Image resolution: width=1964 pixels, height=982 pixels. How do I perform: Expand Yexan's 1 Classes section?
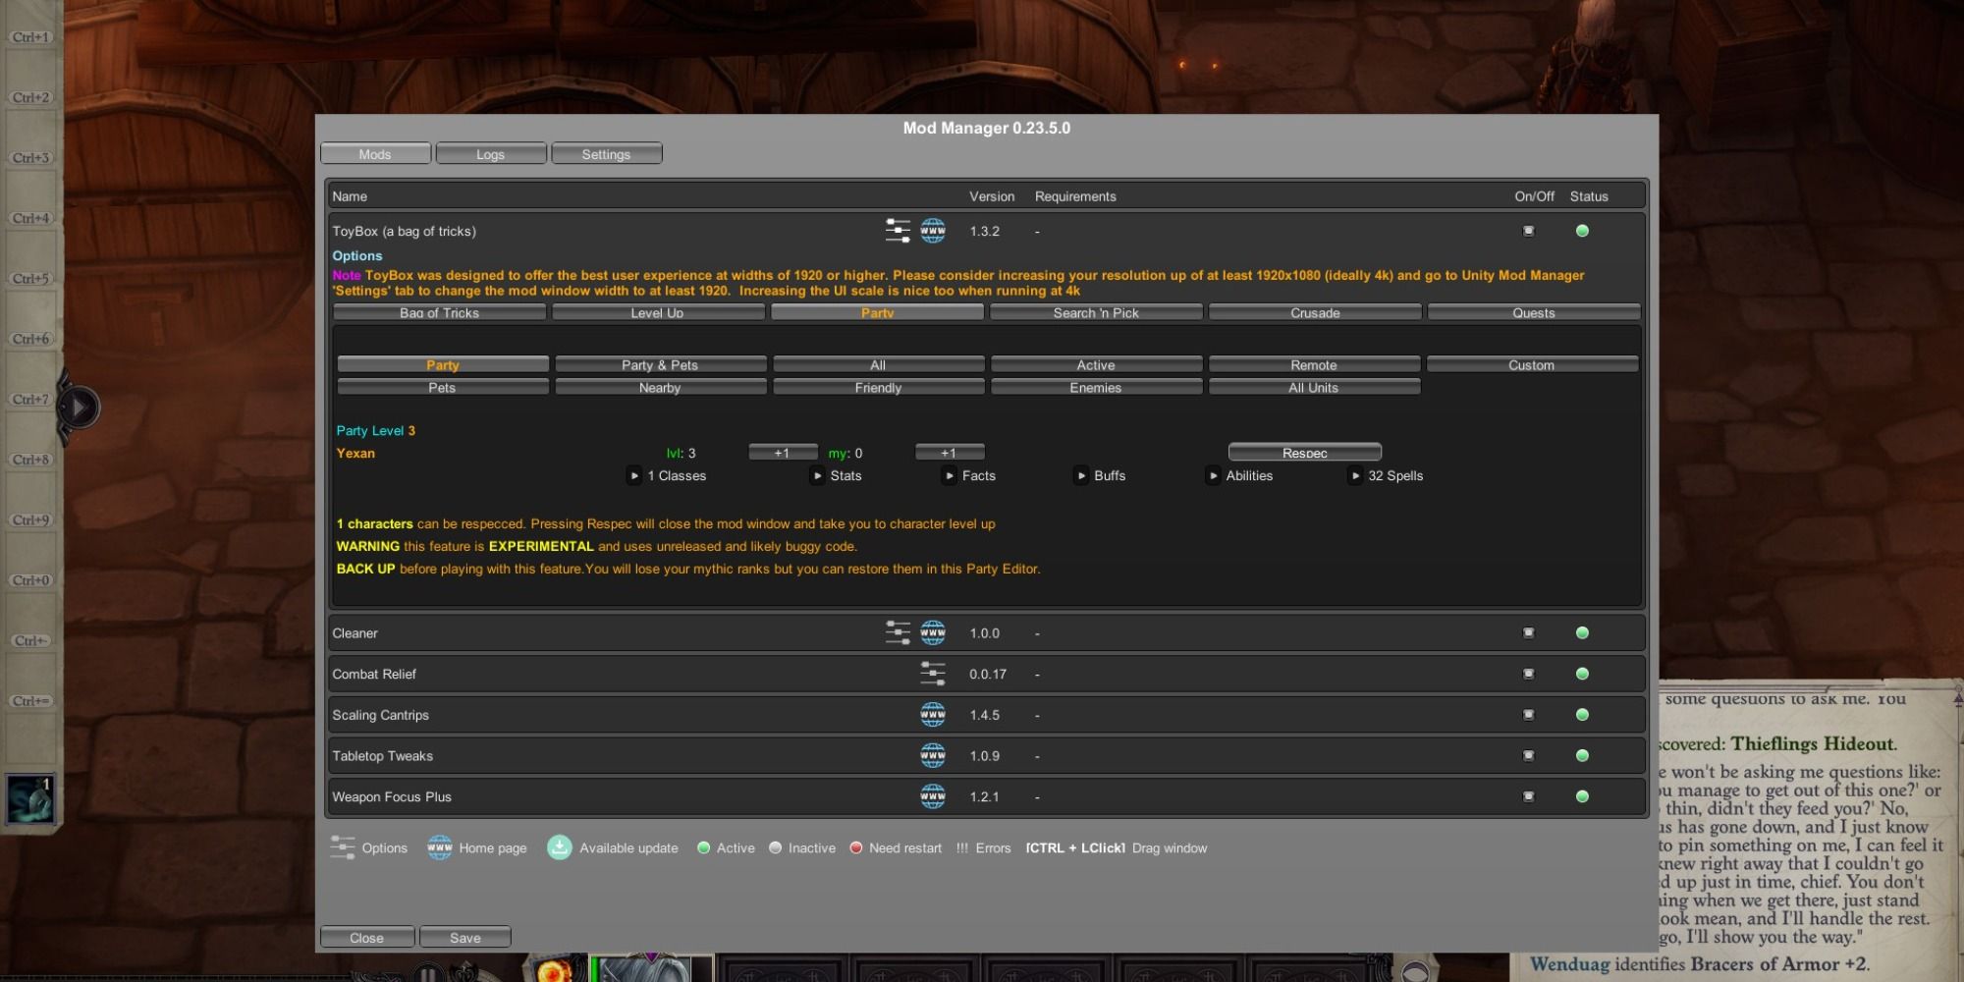pos(634,475)
